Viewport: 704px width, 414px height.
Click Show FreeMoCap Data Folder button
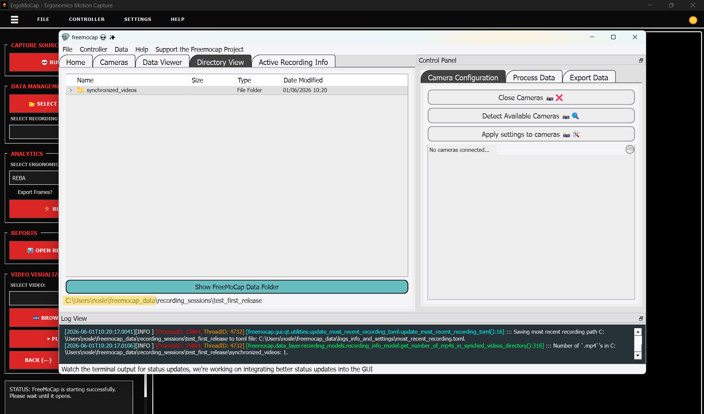237,287
